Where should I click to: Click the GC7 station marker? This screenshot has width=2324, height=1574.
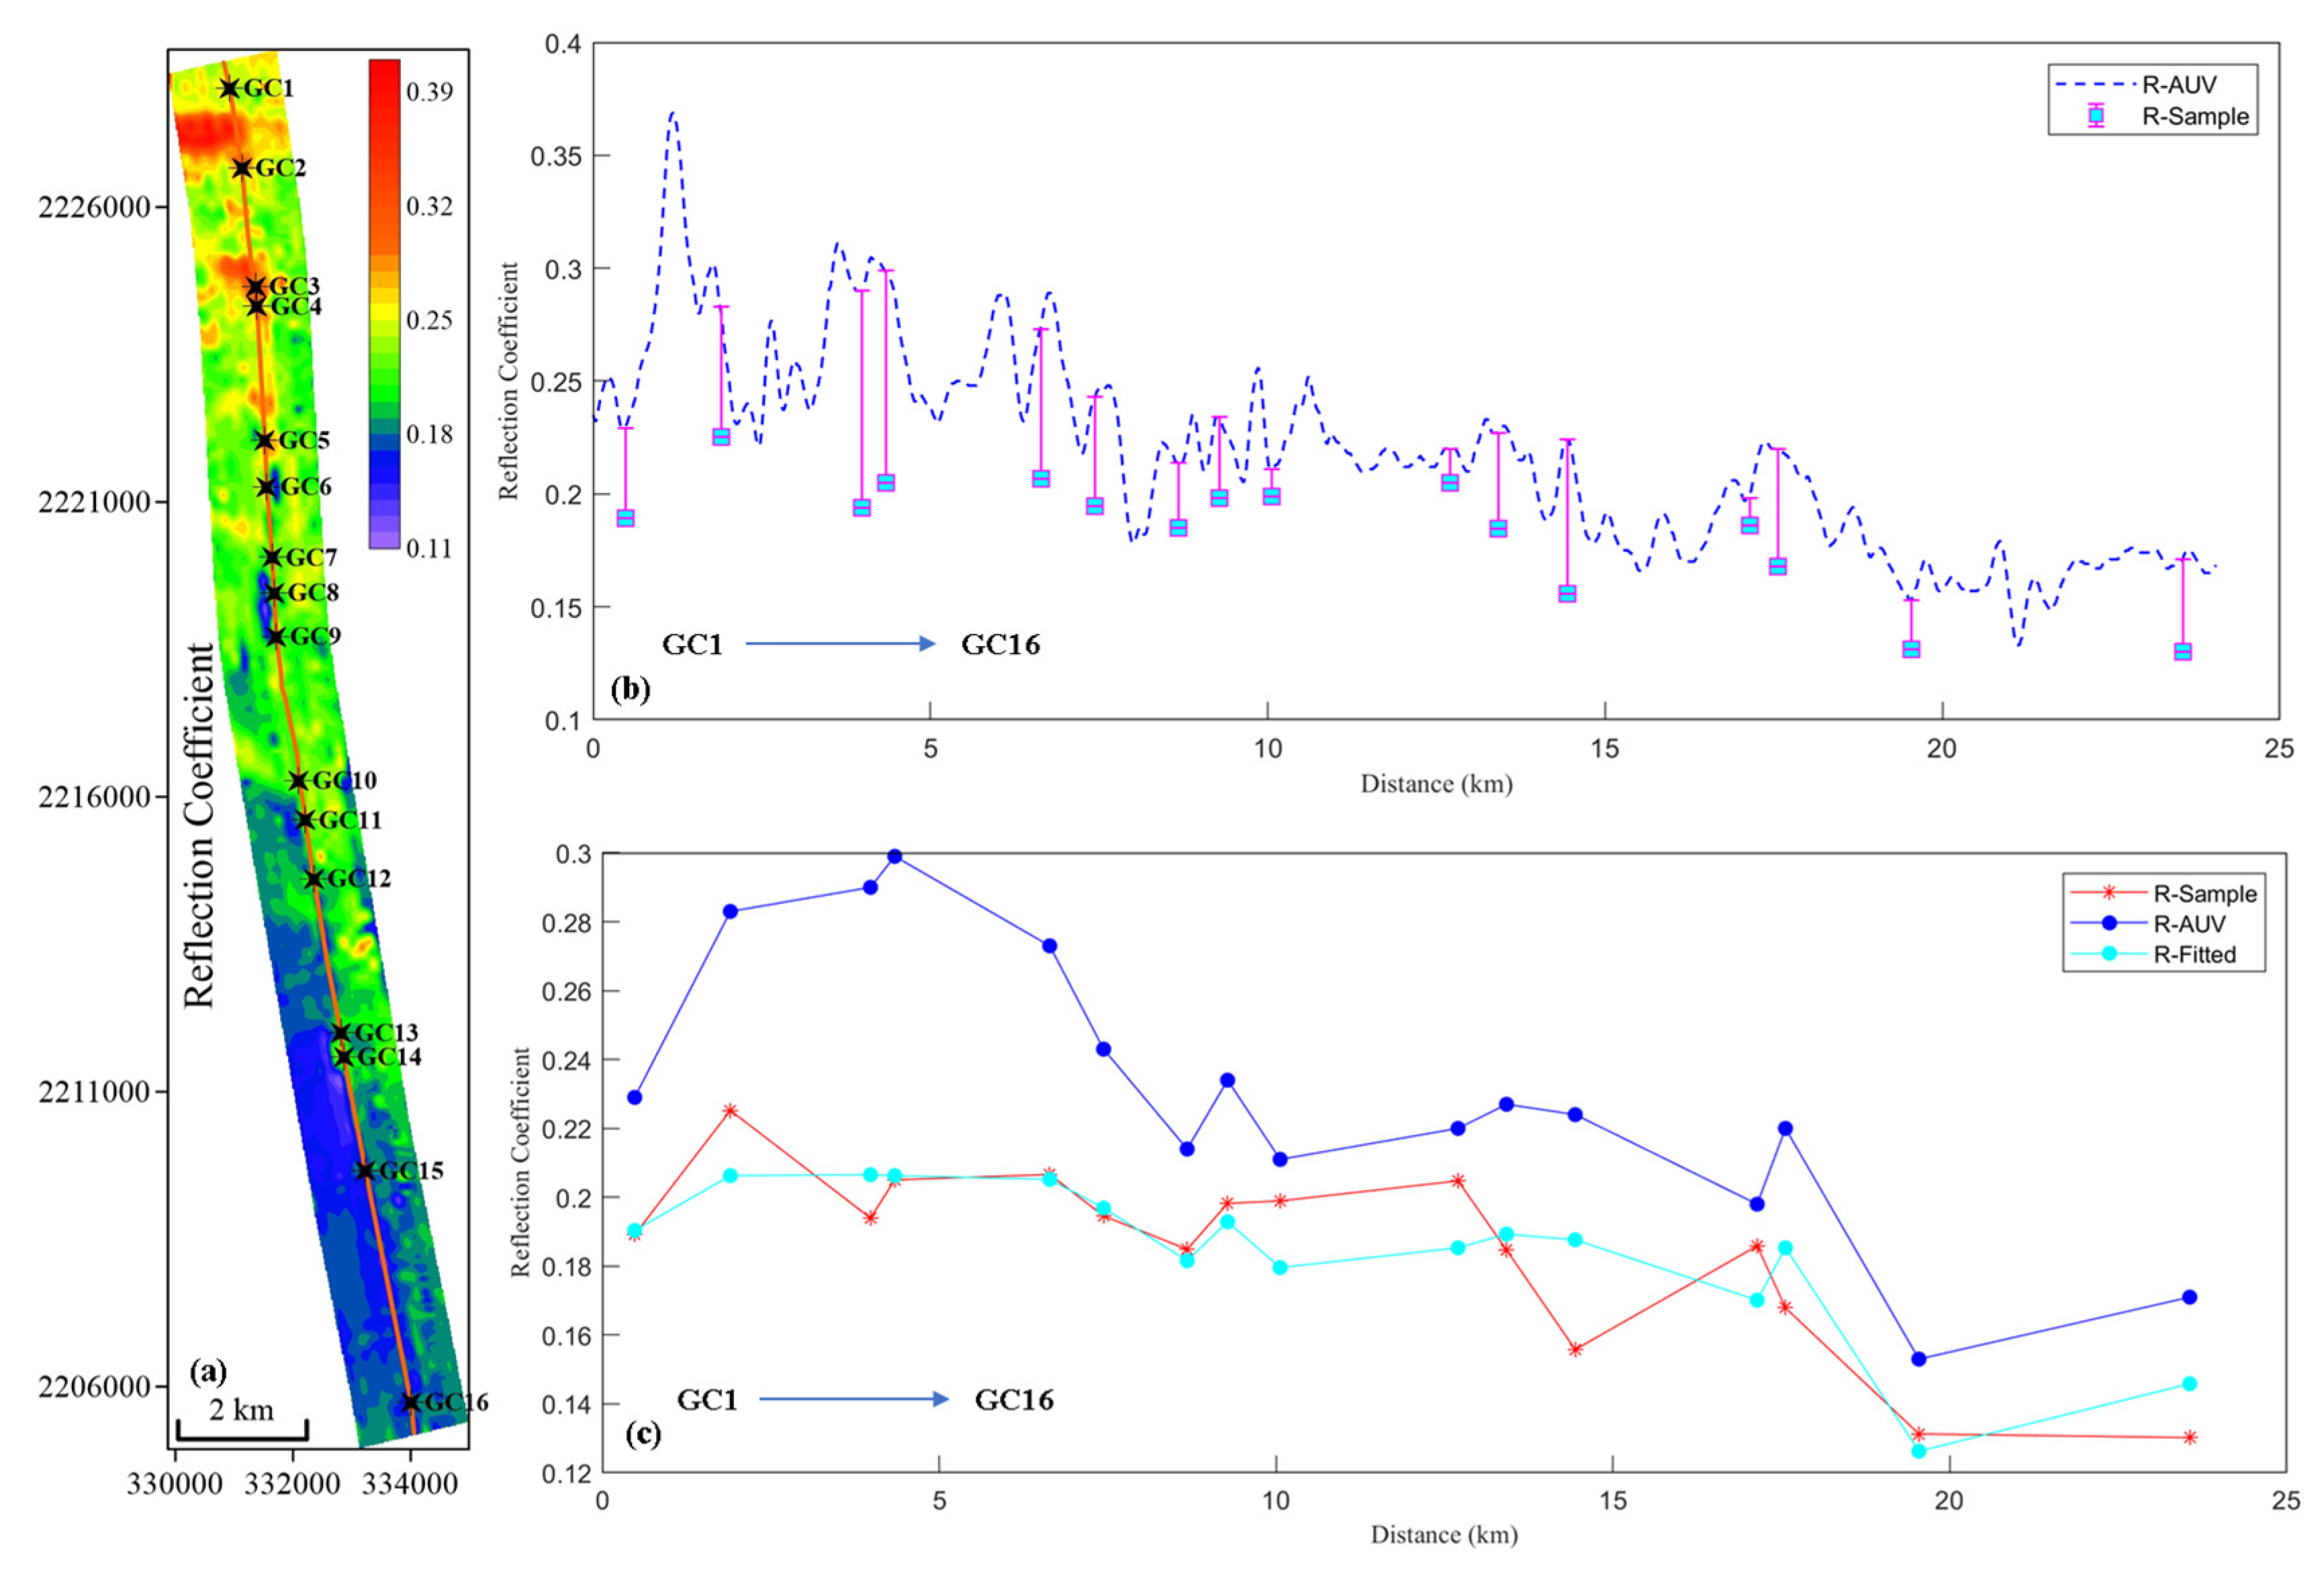[272, 557]
